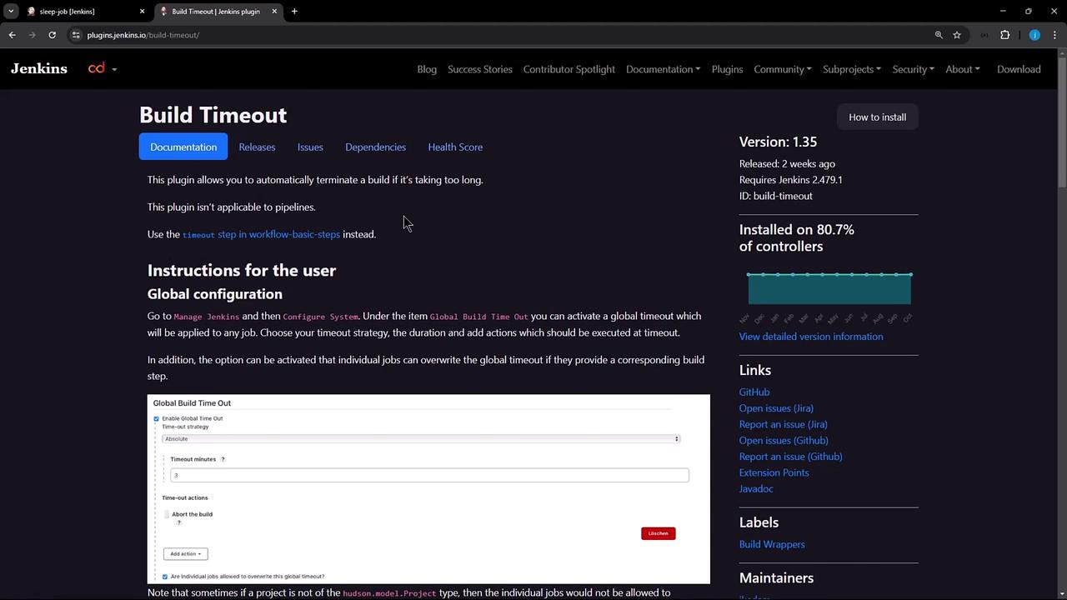The width and height of the screenshot is (1067, 600).
Task: Open the Plugins index
Action: pos(727,69)
